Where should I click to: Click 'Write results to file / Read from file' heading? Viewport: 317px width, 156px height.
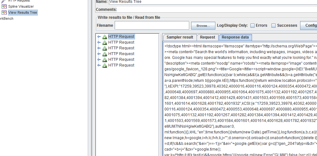coord(129,18)
